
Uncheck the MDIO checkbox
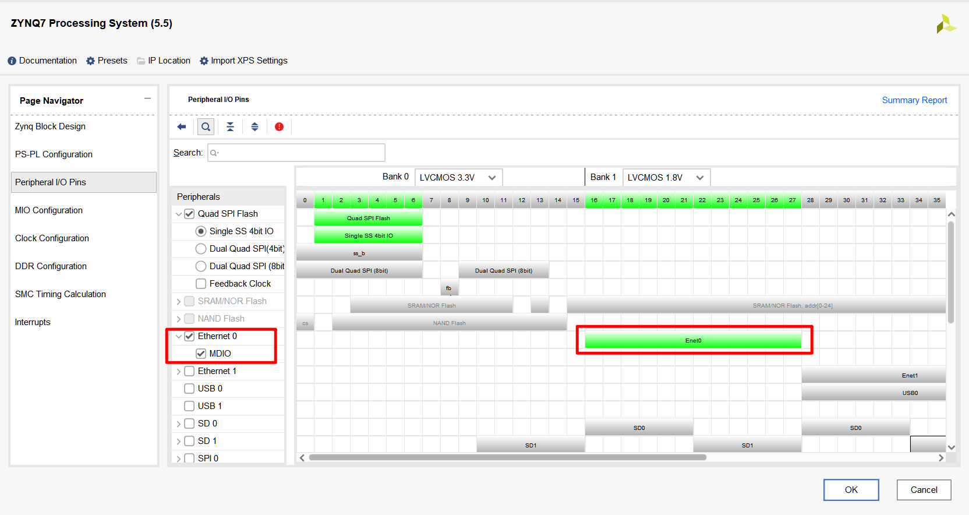(201, 354)
